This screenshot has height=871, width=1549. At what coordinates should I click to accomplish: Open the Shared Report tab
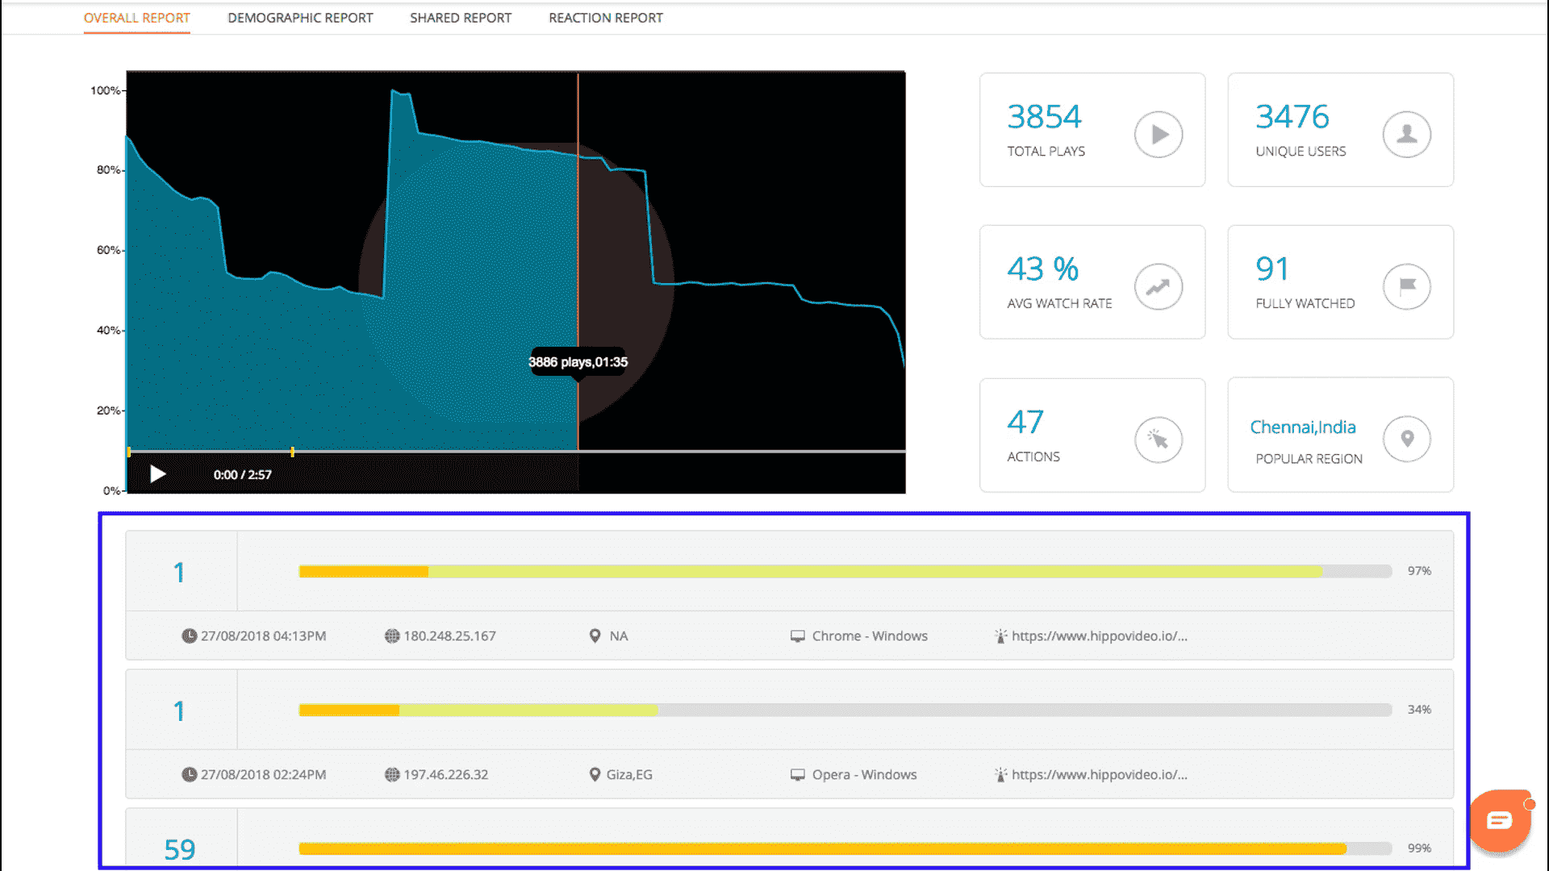coord(460,17)
